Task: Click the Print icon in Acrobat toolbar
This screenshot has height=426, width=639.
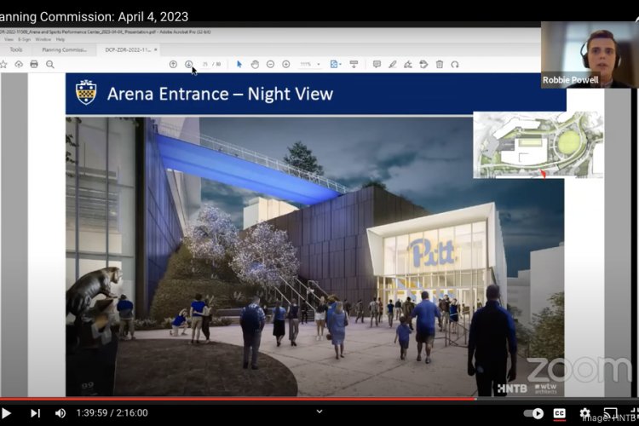Action: coord(34,65)
